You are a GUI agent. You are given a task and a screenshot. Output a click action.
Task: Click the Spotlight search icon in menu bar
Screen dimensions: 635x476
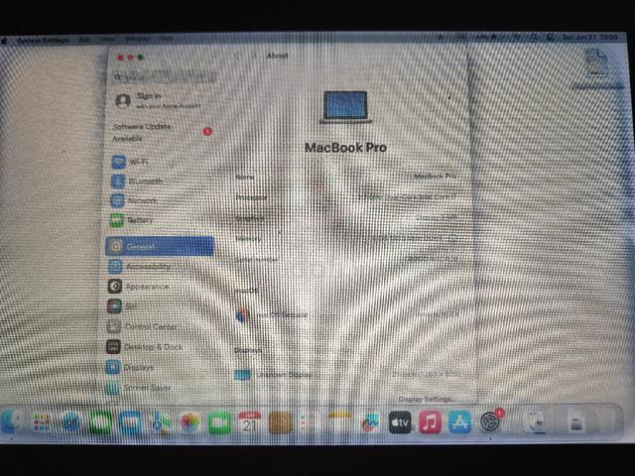tap(534, 38)
